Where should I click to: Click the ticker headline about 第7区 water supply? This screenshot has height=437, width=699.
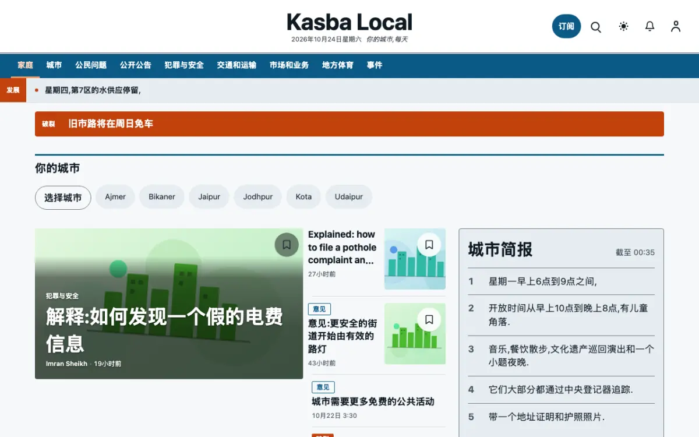coord(93,90)
